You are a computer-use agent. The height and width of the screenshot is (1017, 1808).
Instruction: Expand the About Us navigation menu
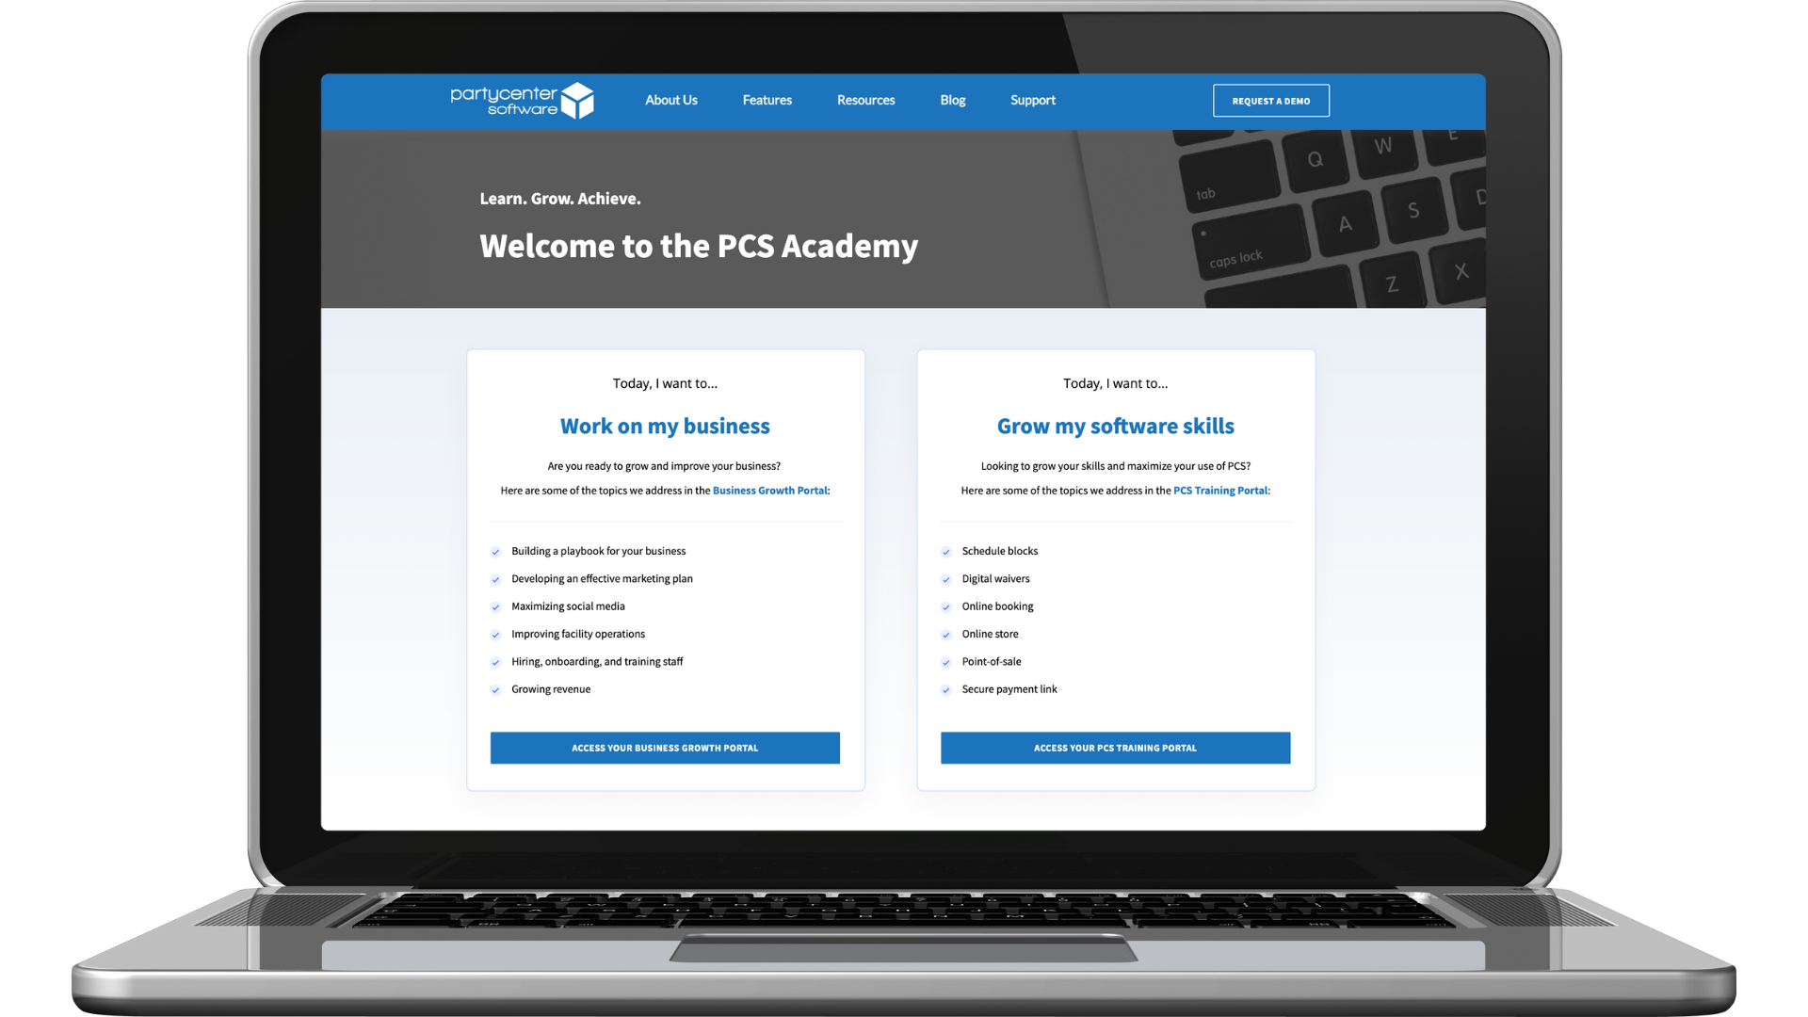pos(670,99)
